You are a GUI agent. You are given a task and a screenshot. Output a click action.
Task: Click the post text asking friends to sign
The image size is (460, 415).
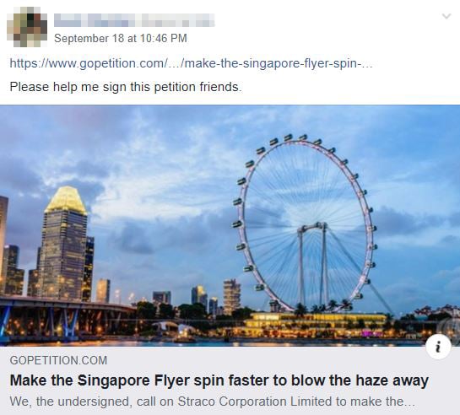[x=126, y=87]
